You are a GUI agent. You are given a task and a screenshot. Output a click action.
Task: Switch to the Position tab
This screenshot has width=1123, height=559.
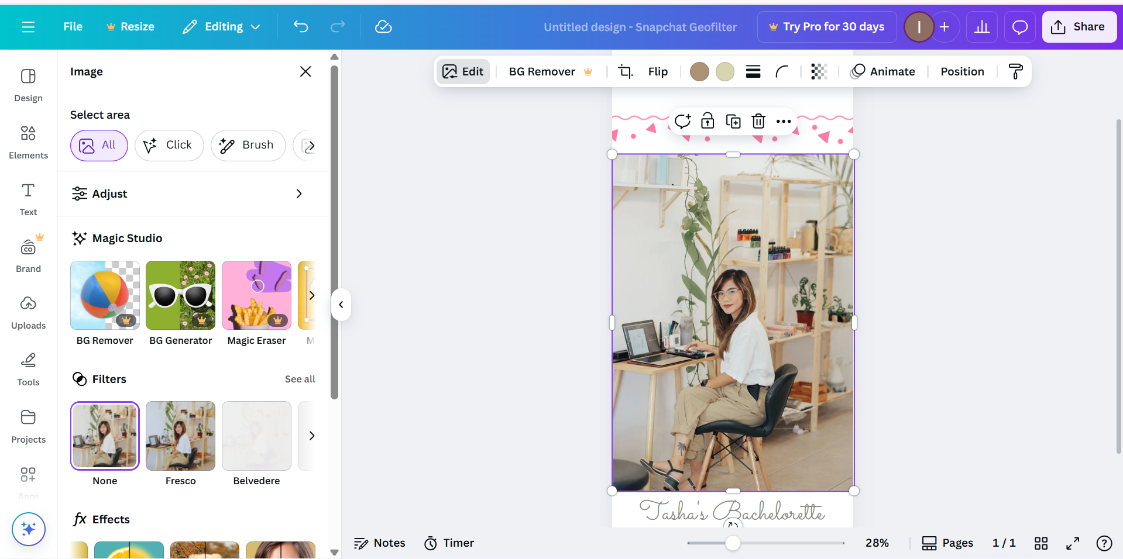[961, 71]
